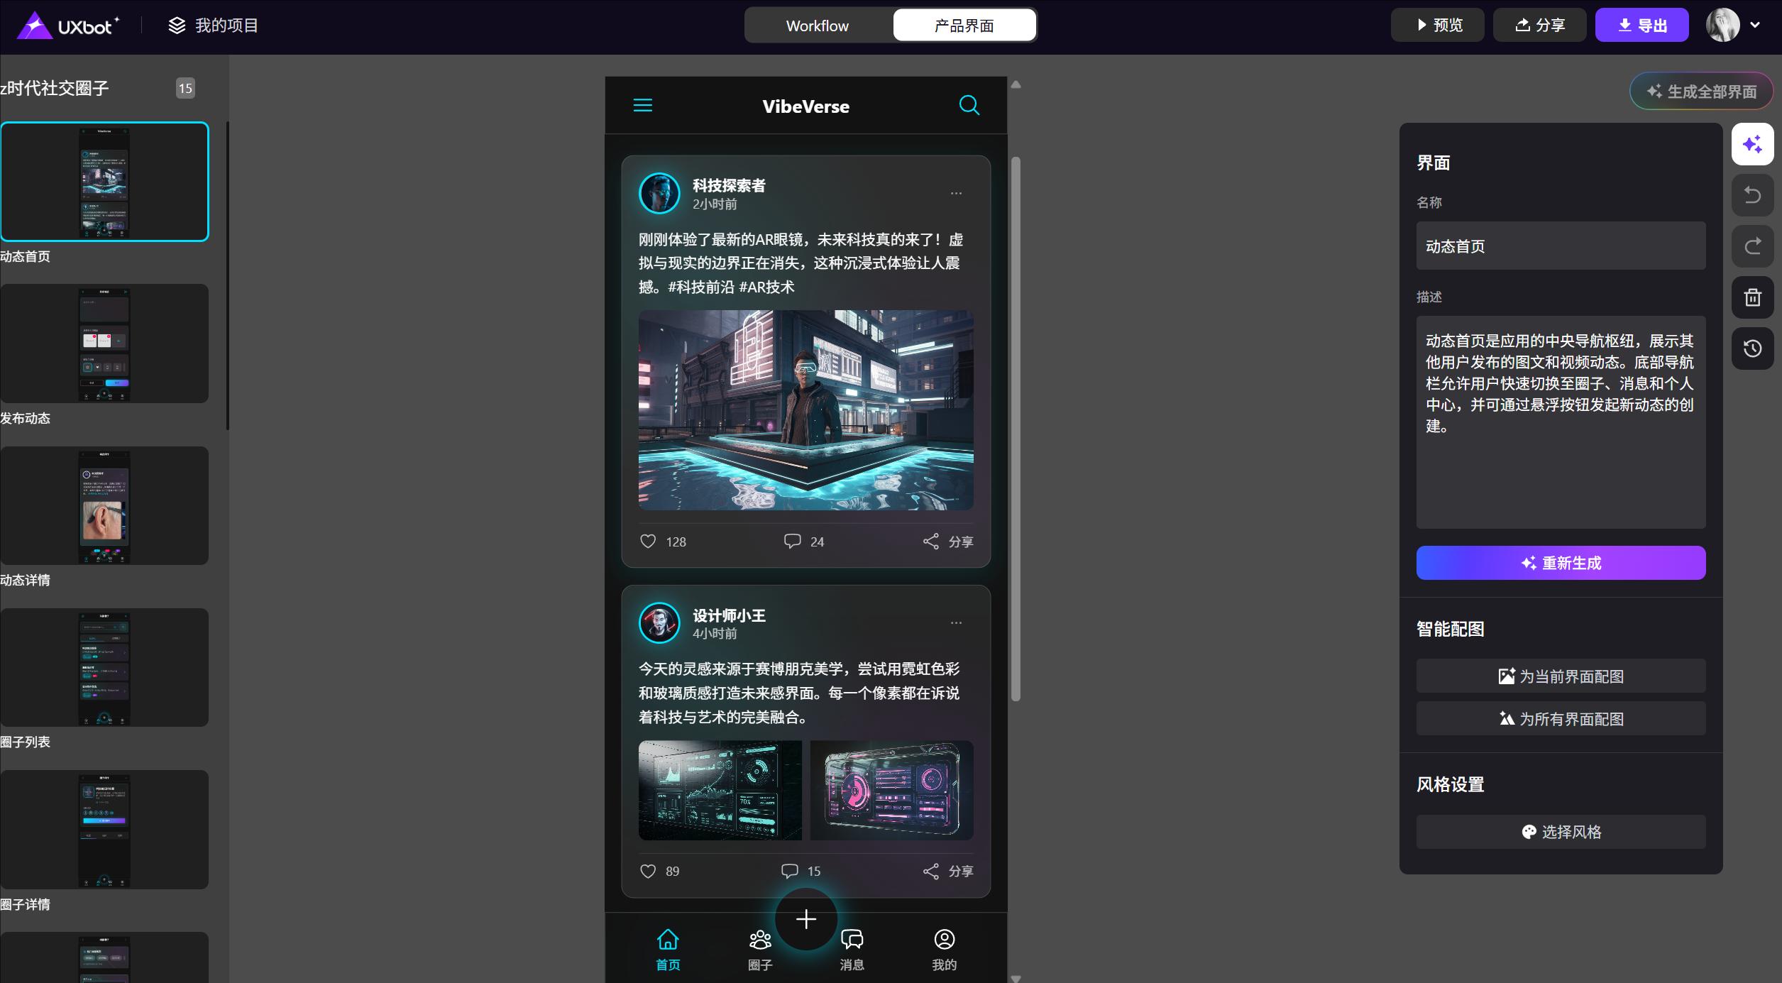Click the search icon in VibeVerse header

coord(969,105)
